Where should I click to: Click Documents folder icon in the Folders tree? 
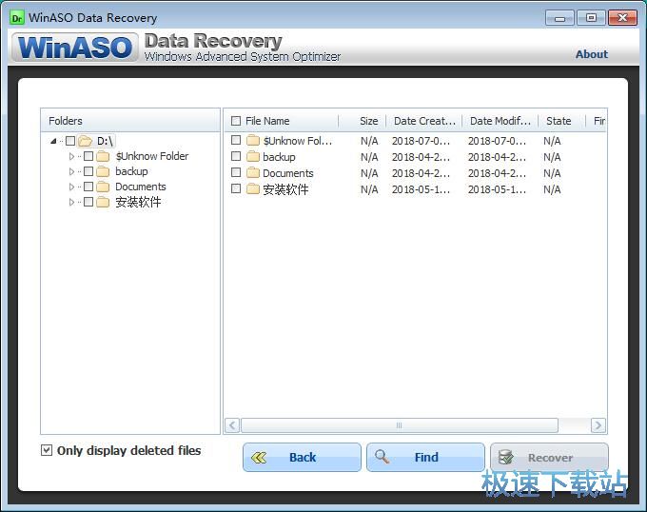pyautogui.click(x=103, y=187)
